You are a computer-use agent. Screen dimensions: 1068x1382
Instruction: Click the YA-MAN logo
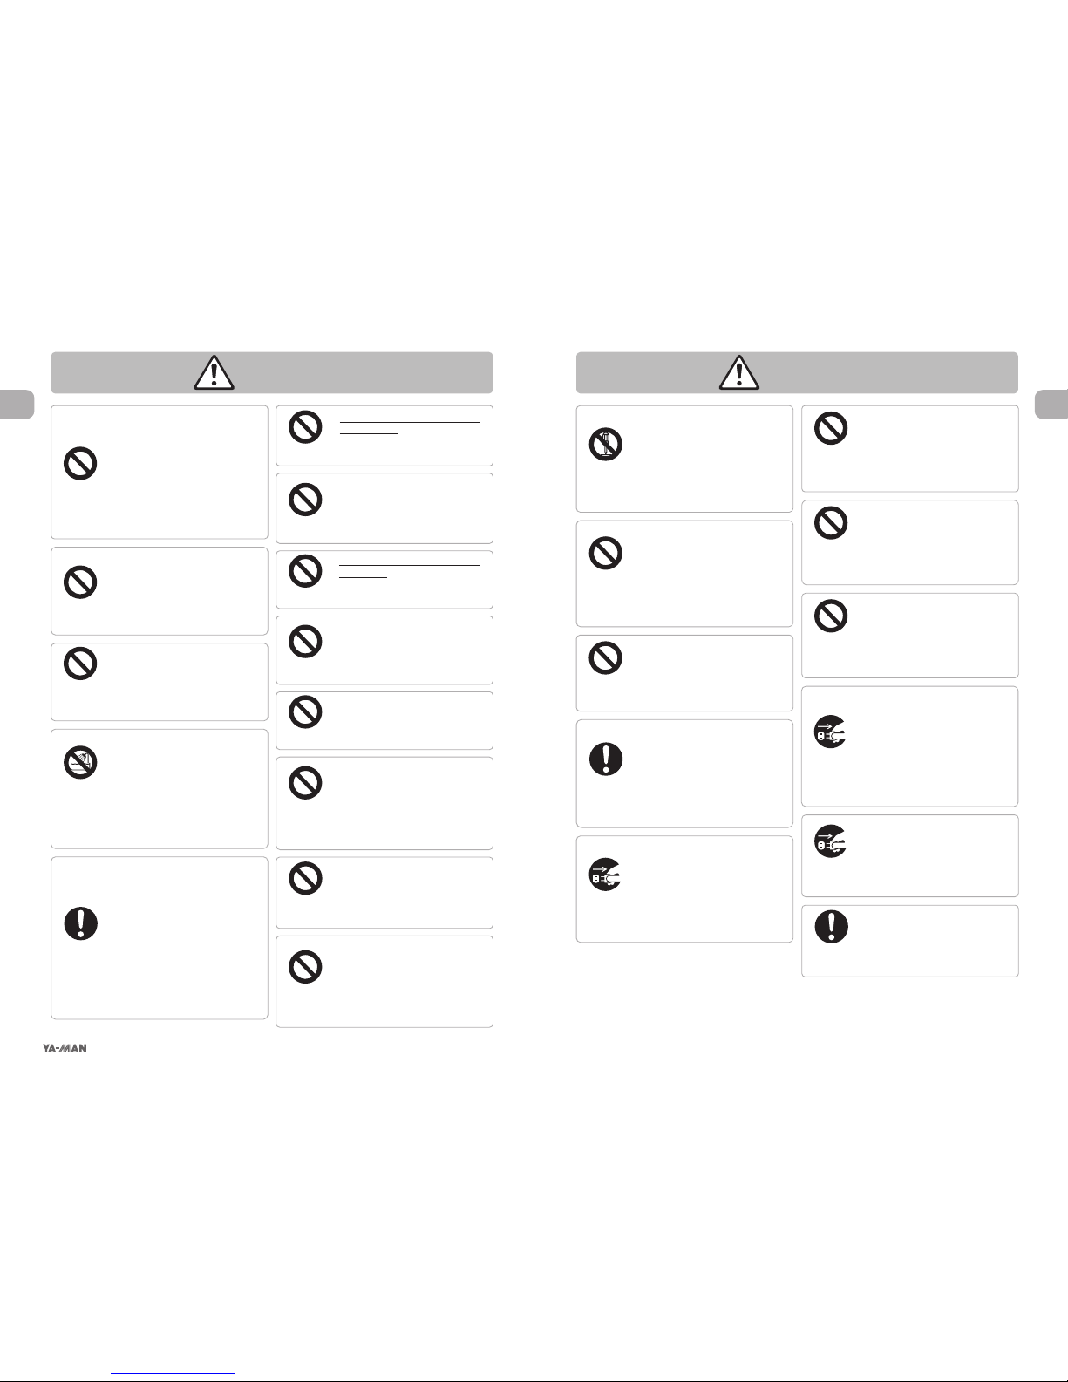coord(65,1048)
